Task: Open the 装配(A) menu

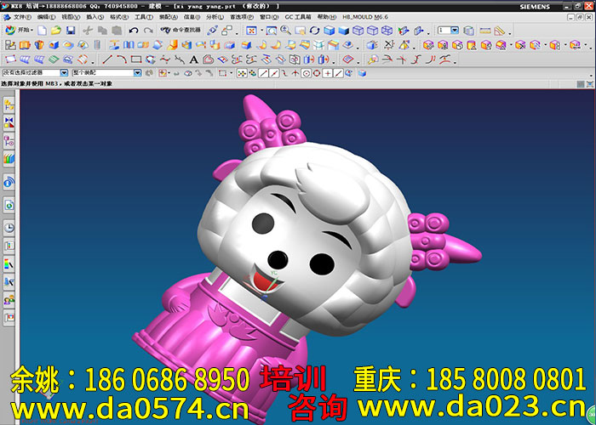Action: pyautogui.click(x=168, y=17)
